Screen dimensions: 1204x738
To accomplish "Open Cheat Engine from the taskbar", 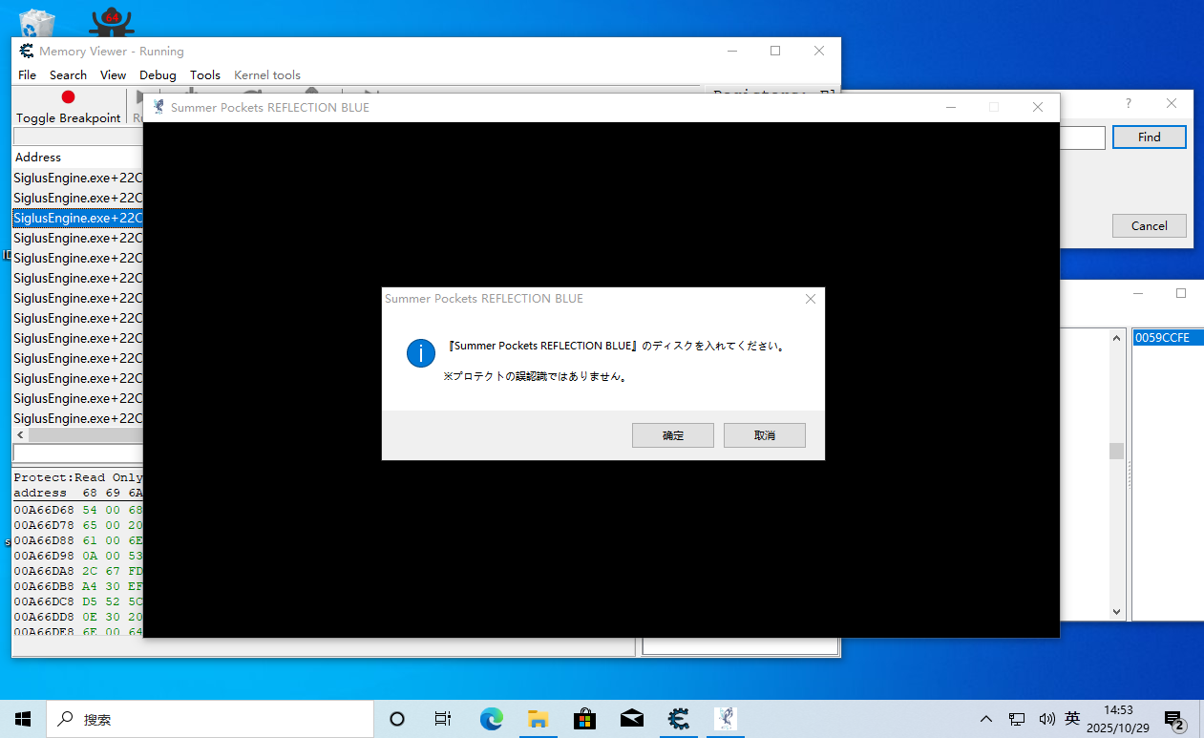I will (x=679, y=719).
